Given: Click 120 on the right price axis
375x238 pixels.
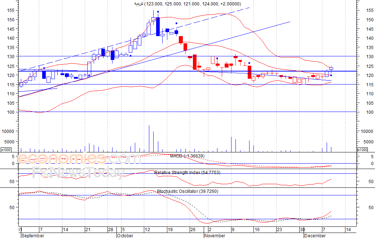Looking at the screenshot, I should (370, 75).
